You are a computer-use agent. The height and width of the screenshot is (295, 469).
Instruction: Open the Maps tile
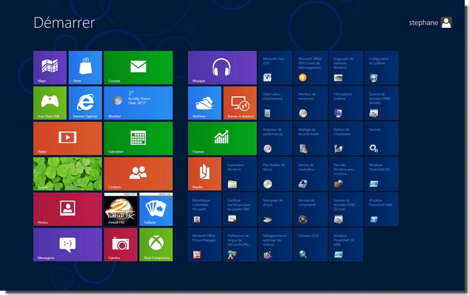(x=50, y=68)
